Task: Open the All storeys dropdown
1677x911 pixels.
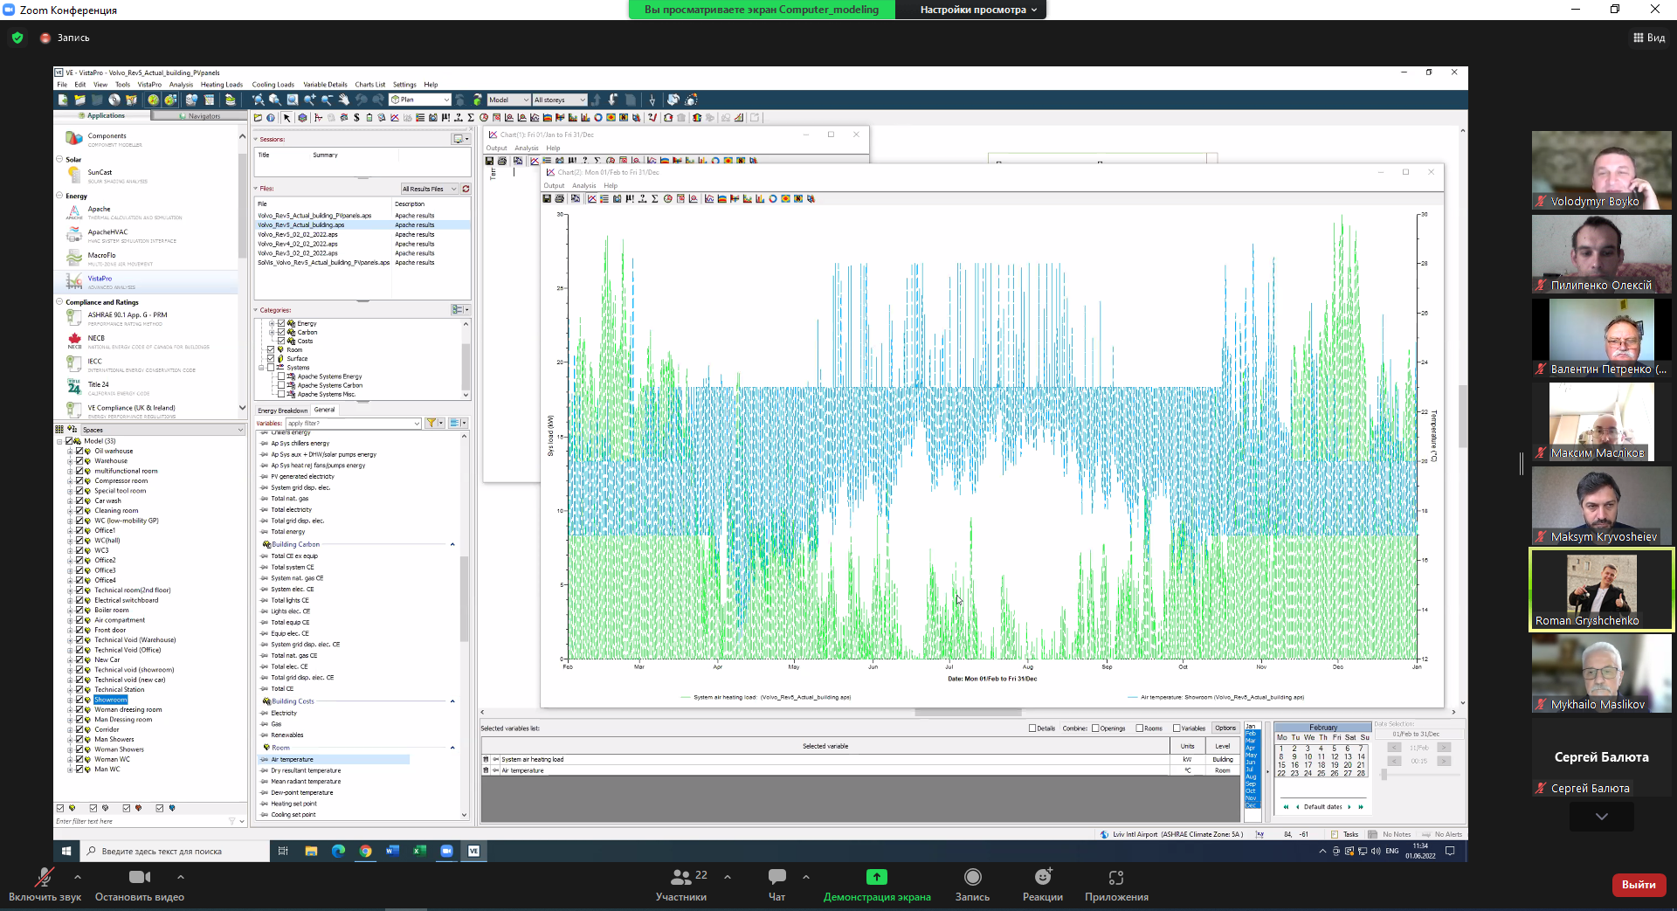Action: click(x=559, y=100)
